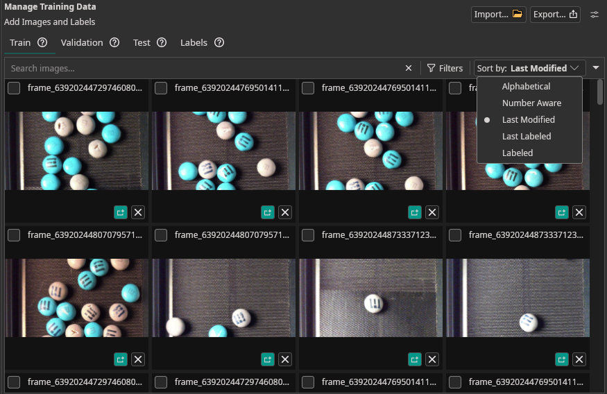
Task: Tick checkbox of card with peach-colored candies
Action: tap(14, 235)
